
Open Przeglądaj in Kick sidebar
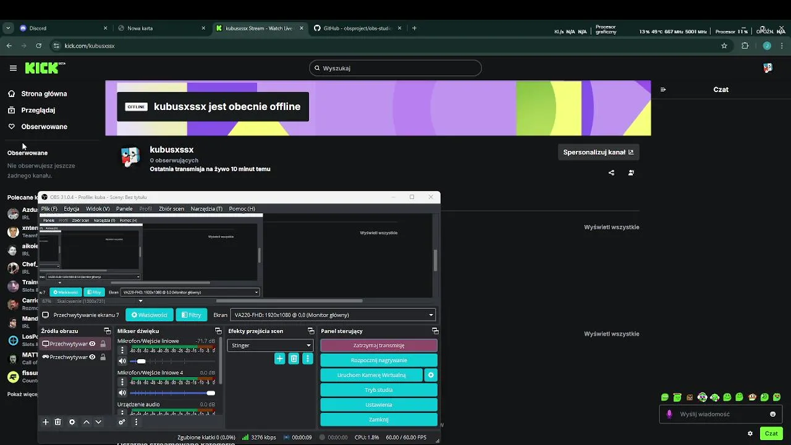(38, 110)
